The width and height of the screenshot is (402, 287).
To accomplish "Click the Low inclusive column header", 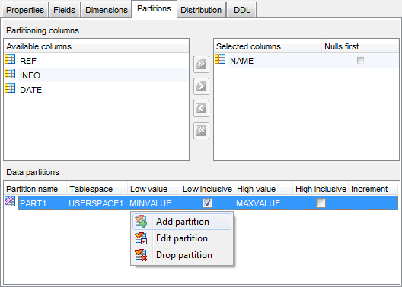I will tap(207, 189).
